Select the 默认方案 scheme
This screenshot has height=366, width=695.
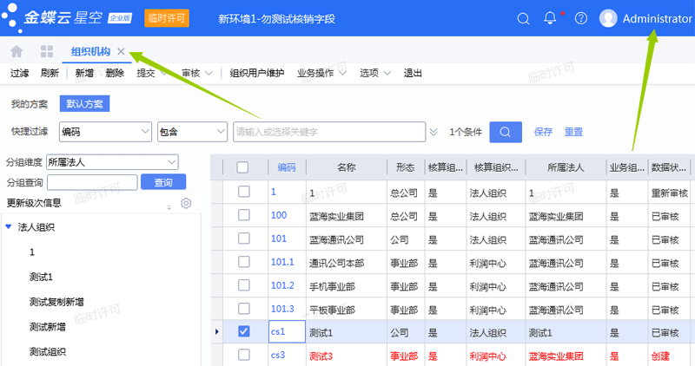[84, 104]
